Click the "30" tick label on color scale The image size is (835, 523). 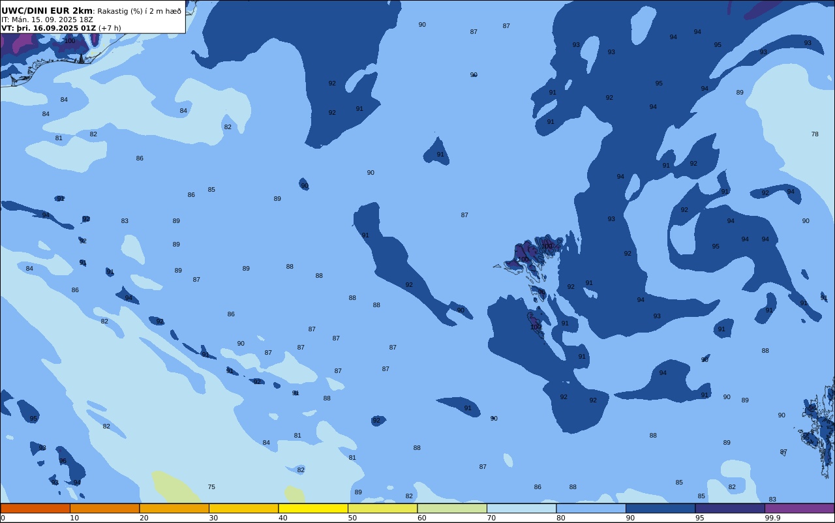[x=213, y=518]
